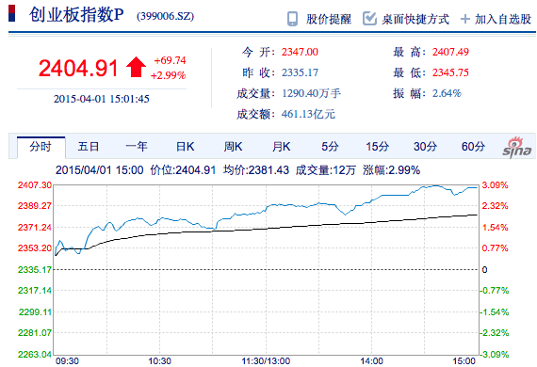The height and width of the screenshot is (367, 537).
Task: Click the stock code (399006.SZ)
Action: pyautogui.click(x=166, y=16)
